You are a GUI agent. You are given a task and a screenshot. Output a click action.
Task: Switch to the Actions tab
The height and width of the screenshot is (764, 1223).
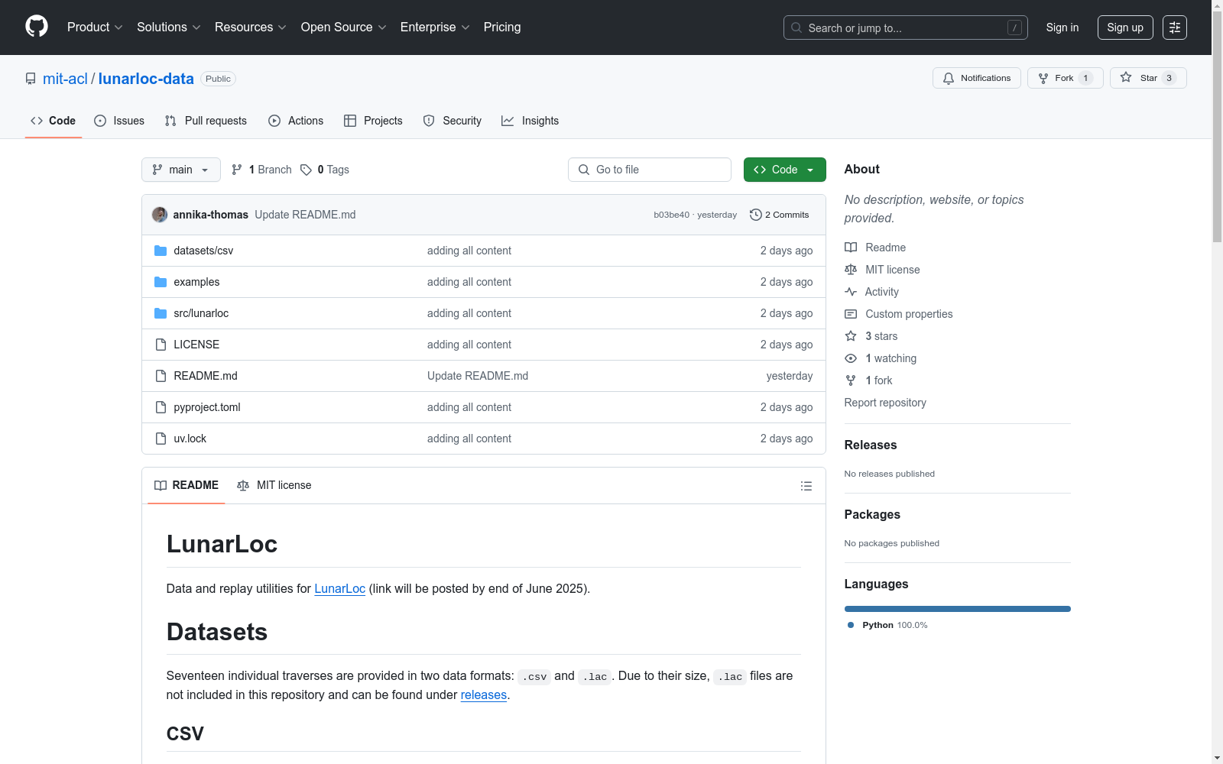click(x=296, y=121)
